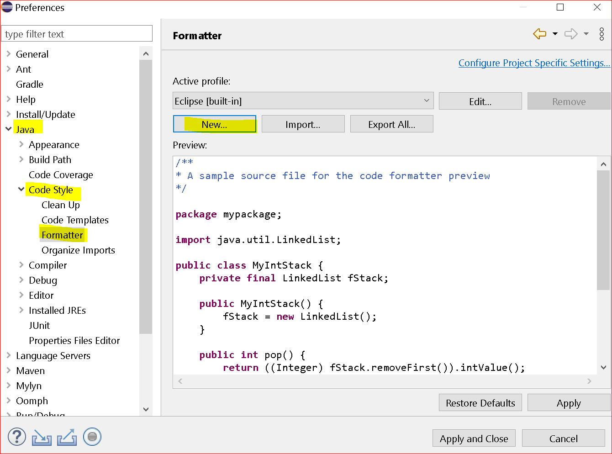
Task: Select the Java tree item
Action: (25, 129)
